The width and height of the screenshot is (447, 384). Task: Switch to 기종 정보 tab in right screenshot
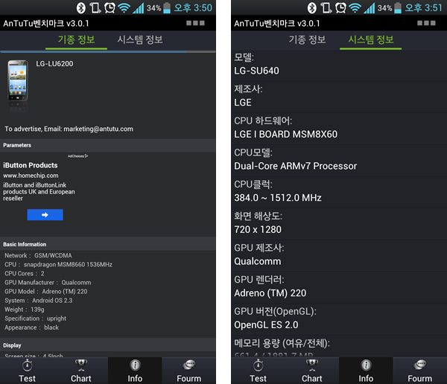307,40
